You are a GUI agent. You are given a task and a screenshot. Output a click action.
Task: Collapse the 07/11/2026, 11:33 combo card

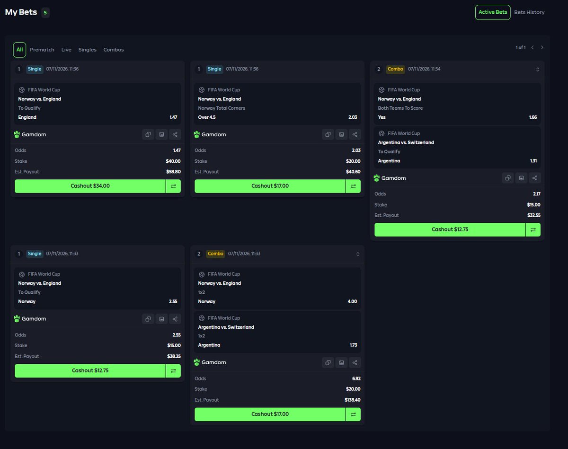(358, 254)
